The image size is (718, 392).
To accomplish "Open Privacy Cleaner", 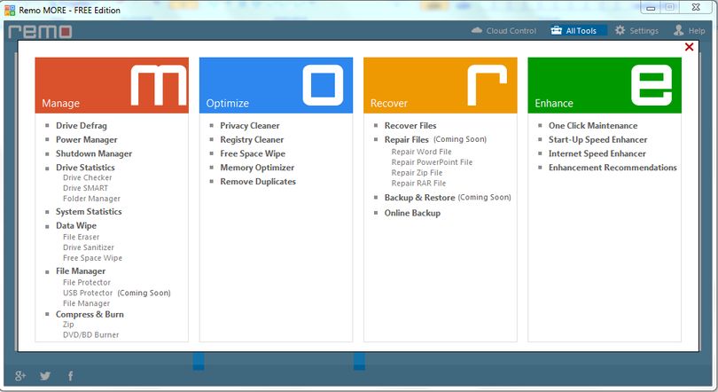I will [250, 125].
